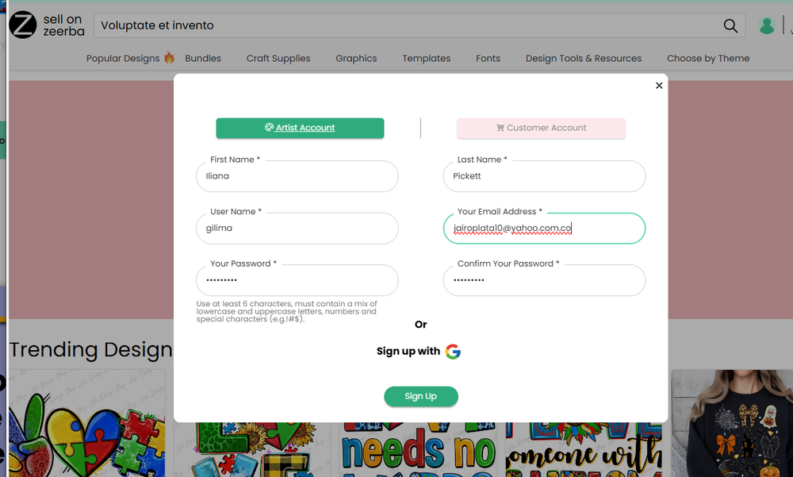This screenshot has width=793, height=477.
Task: Open the Templates menu
Action: pos(427,58)
